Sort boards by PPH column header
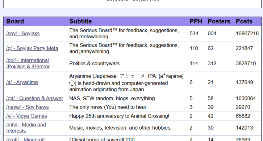The image size is (263, 141). click(196, 21)
